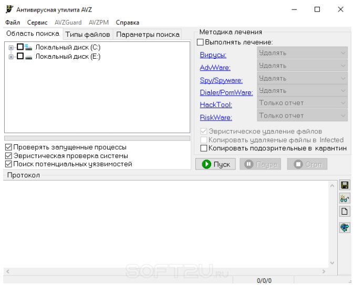
Task: Follow the RiskWare link
Action: pyautogui.click(x=216, y=118)
